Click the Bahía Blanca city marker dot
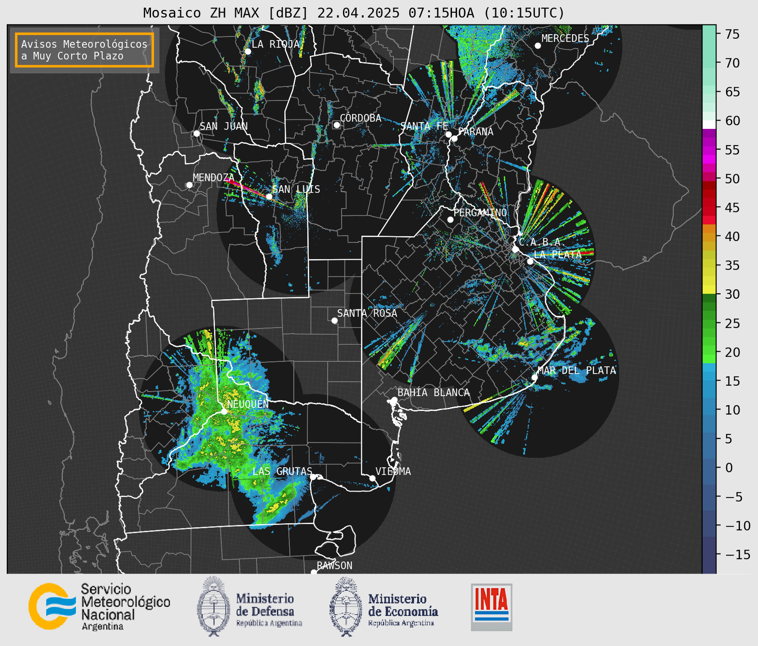The height and width of the screenshot is (646, 758). 394,400
